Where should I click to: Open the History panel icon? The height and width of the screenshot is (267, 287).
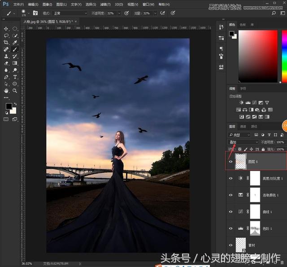pos(221,28)
